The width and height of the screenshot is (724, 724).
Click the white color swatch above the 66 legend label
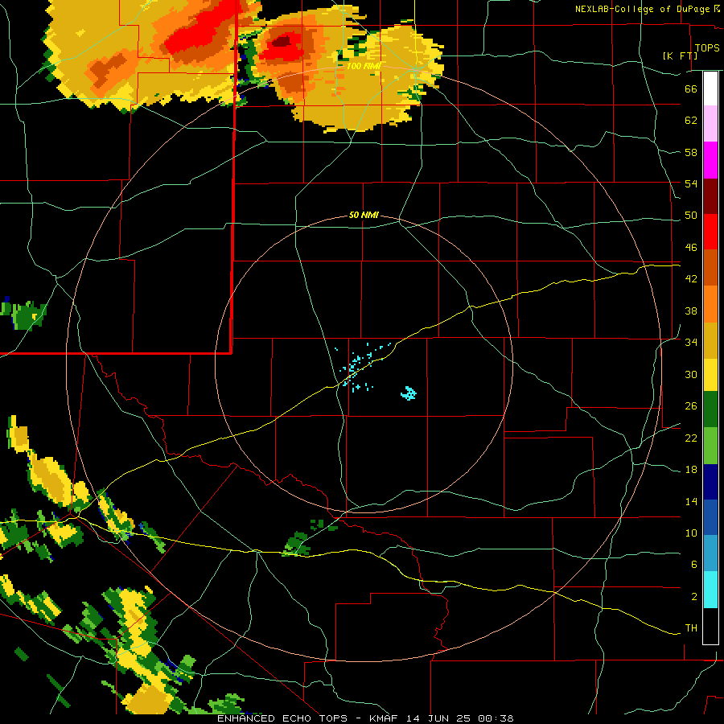(x=710, y=88)
